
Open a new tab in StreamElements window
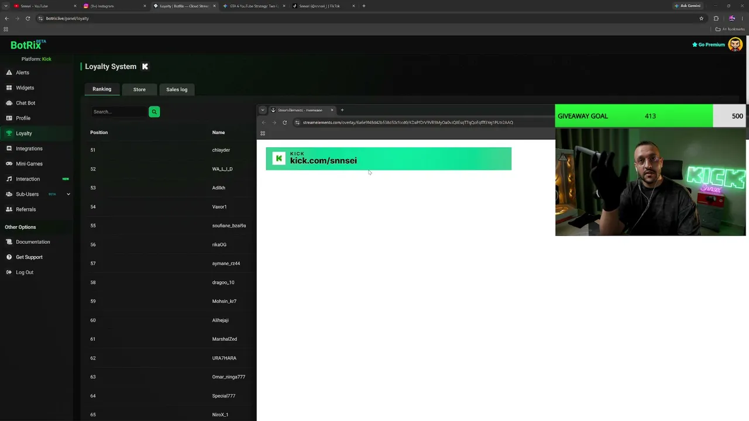click(342, 110)
